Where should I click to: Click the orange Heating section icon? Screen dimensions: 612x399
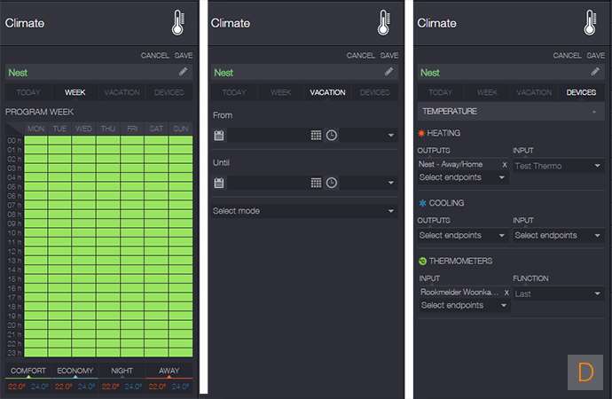coord(421,133)
